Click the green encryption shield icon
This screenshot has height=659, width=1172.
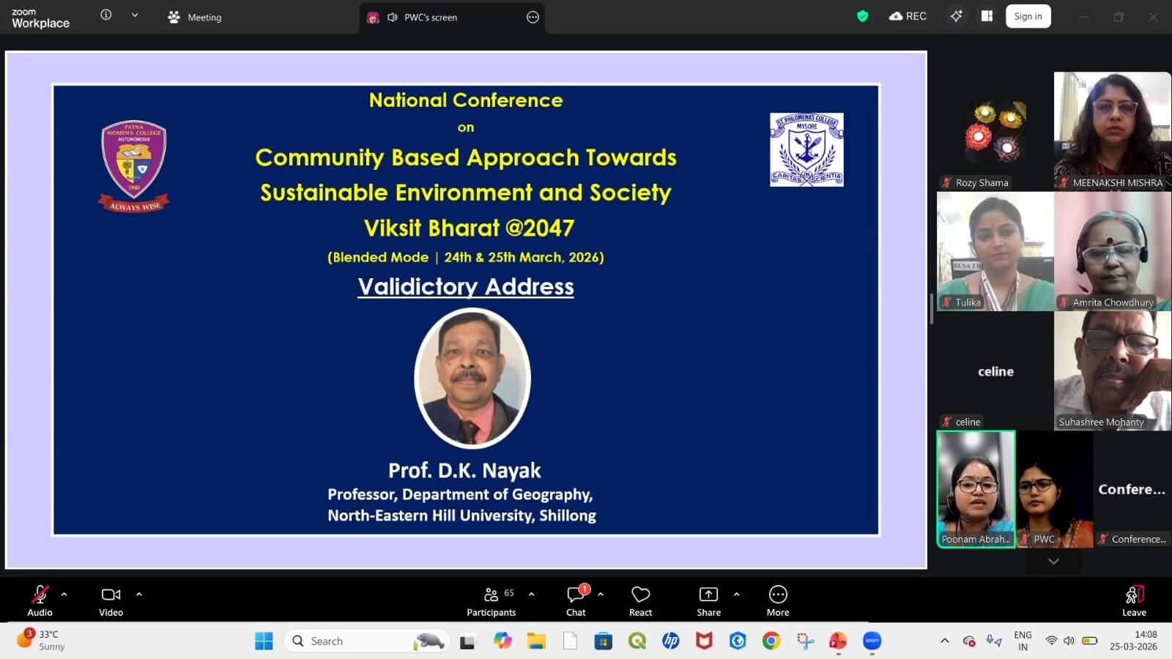(863, 16)
